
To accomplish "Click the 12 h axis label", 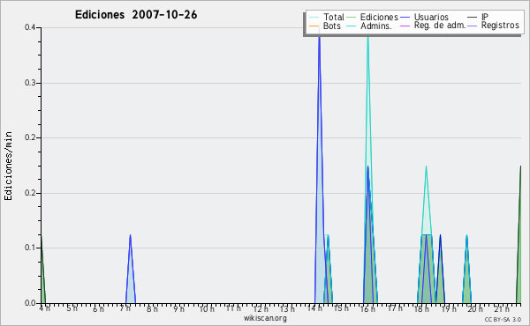I will click(x=261, y=308).
